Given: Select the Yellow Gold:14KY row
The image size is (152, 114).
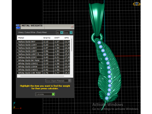Looking at the screenshot, I should point(43,48).
